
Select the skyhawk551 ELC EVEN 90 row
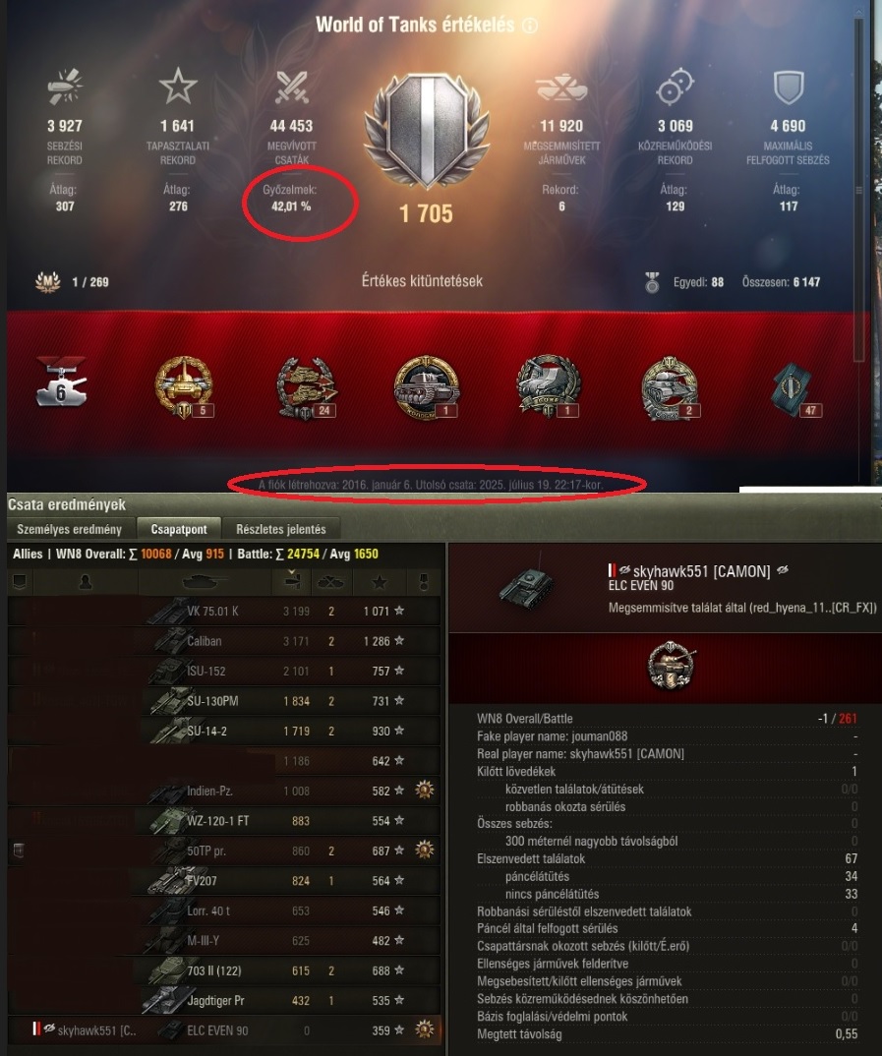coord(224,1029)
